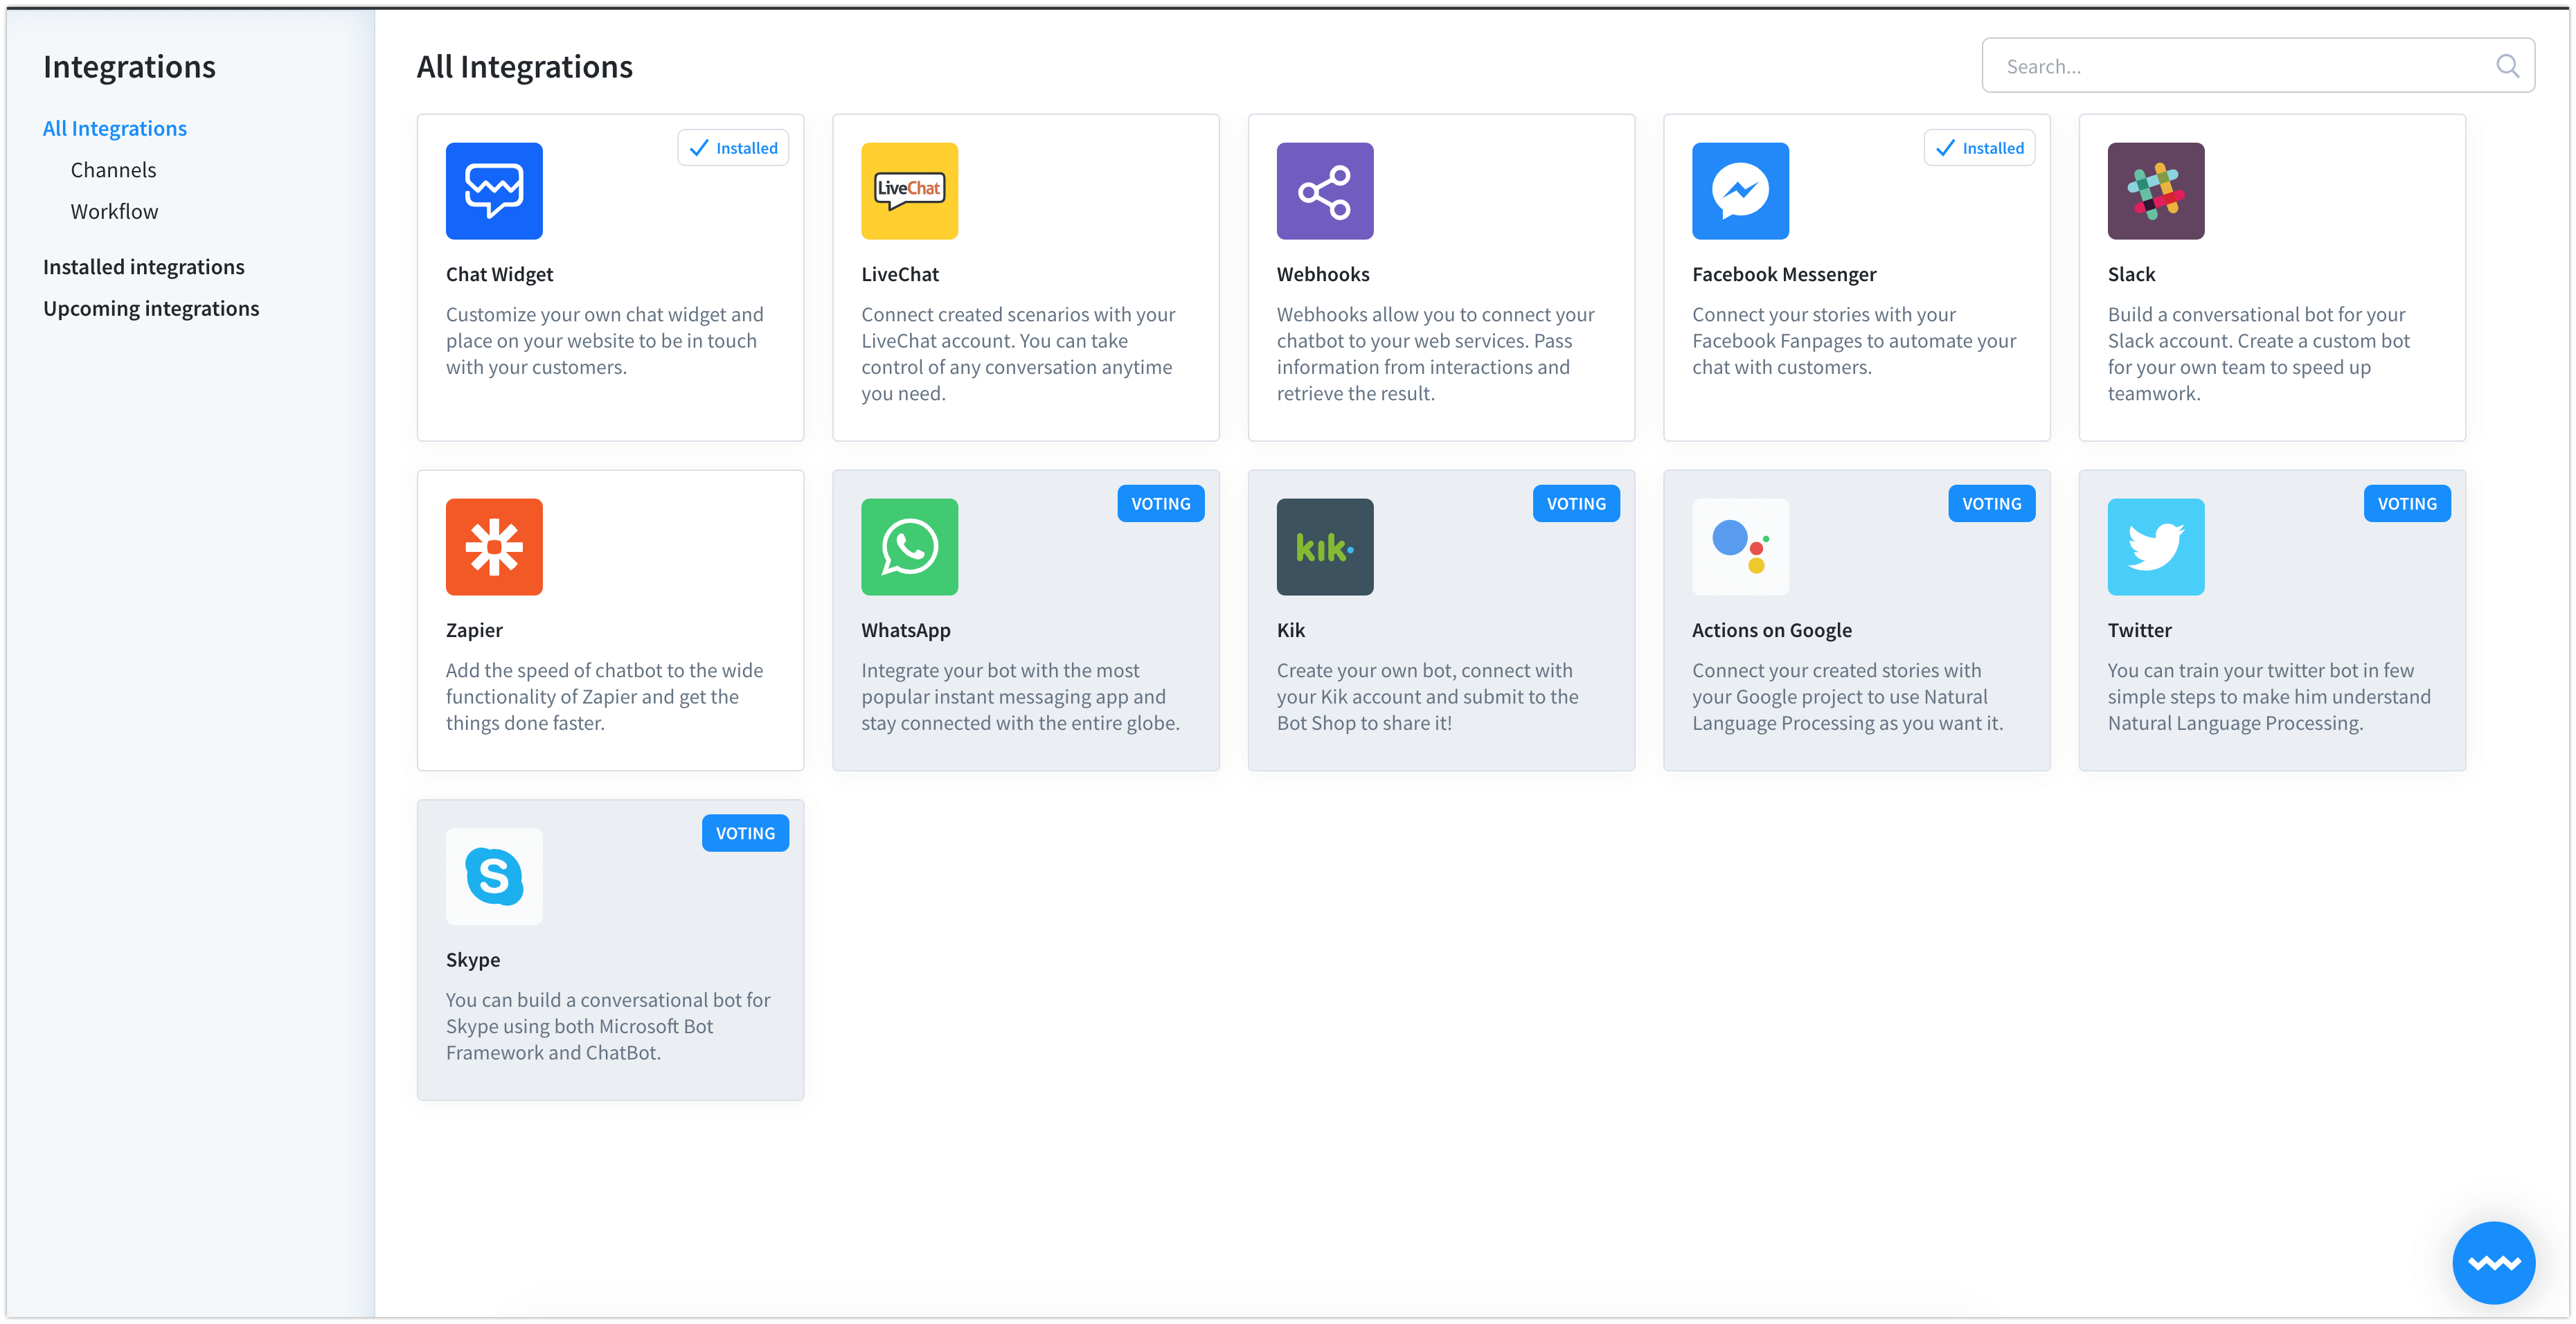Screen dimensions: 2576x1324
Task: Open the Actions on Google dots icon
Action: pos(1740,547)
